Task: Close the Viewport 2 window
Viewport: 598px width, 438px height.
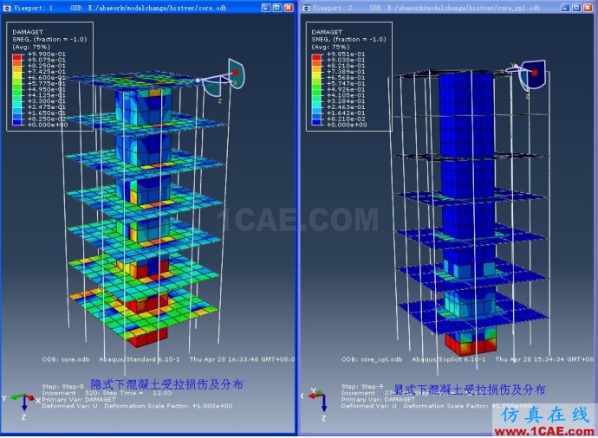Action: coord(586,7)
